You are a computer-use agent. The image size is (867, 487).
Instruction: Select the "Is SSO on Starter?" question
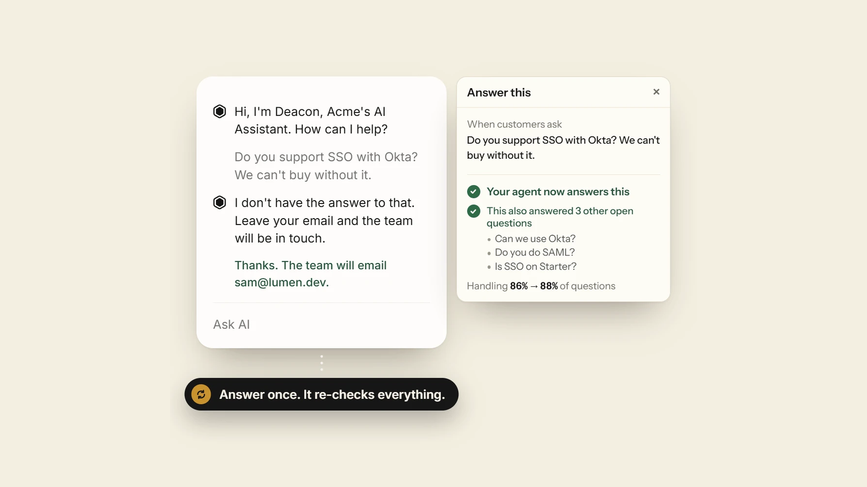coord(535,266)
